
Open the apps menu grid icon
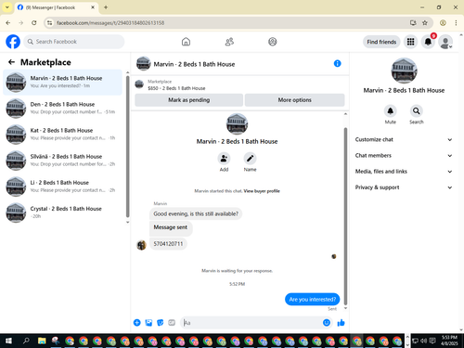(x=410, y=42)
